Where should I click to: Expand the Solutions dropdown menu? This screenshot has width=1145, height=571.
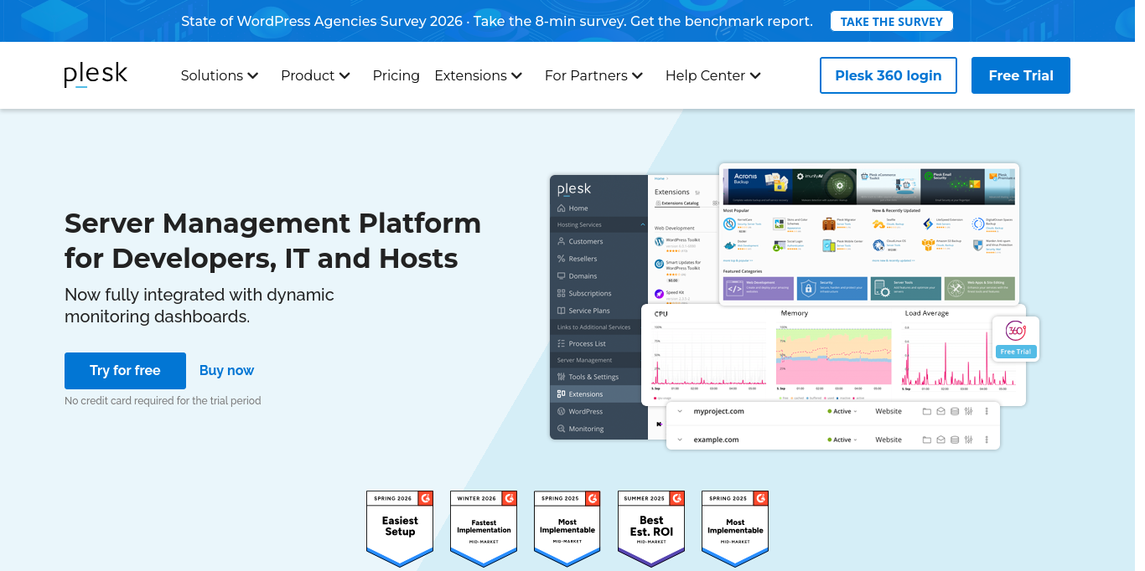pos(220,75)
